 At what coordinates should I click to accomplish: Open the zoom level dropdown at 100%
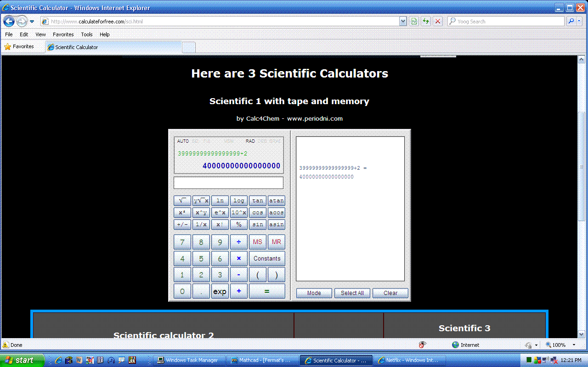coord(574,345)
